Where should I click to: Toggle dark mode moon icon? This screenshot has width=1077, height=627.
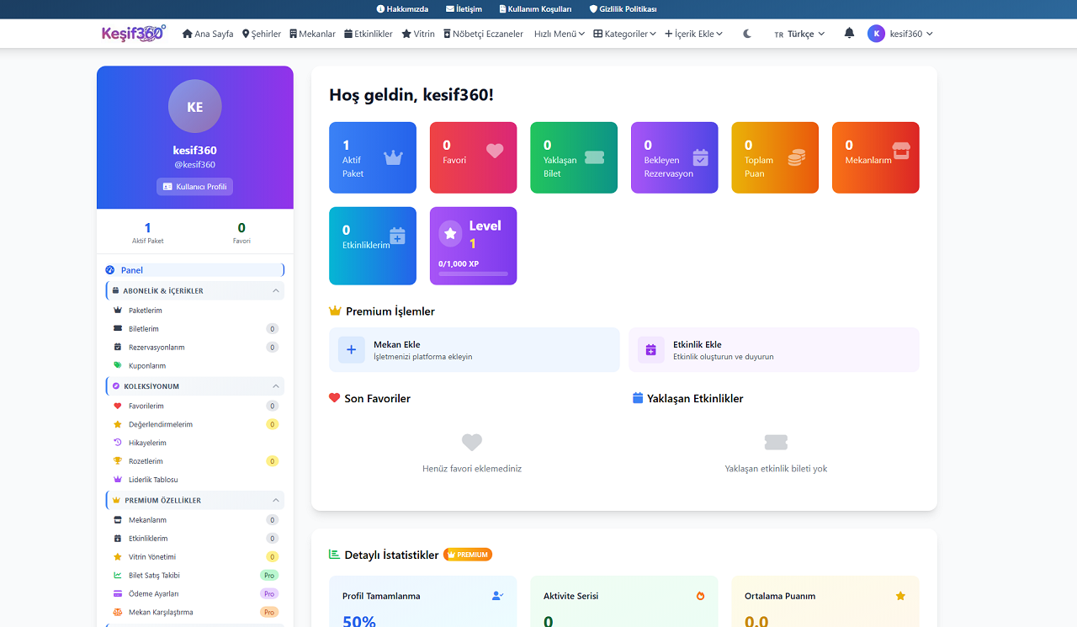pos(747,34)
